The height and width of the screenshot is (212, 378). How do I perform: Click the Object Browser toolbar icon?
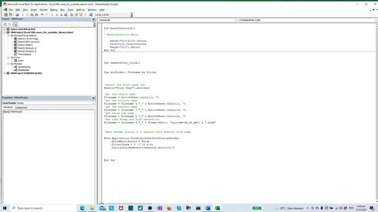coord(81,15)
